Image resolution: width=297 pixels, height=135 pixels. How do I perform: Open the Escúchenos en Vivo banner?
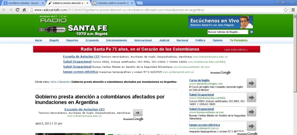(x=221, y=22)
